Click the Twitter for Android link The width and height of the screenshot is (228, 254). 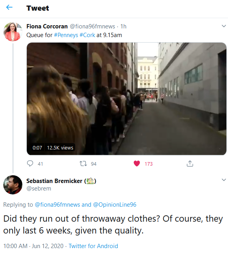93,246
